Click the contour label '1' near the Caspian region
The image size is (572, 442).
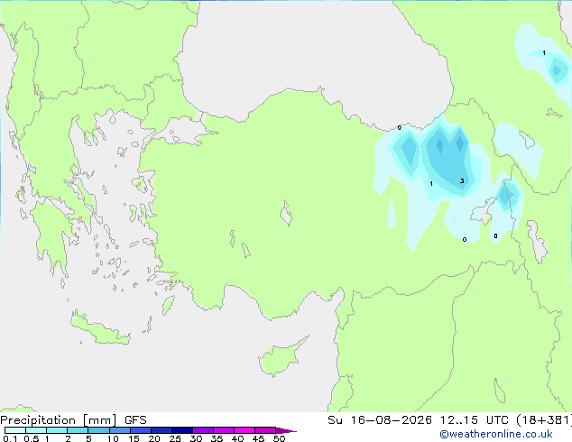click(x=544, y=53)
